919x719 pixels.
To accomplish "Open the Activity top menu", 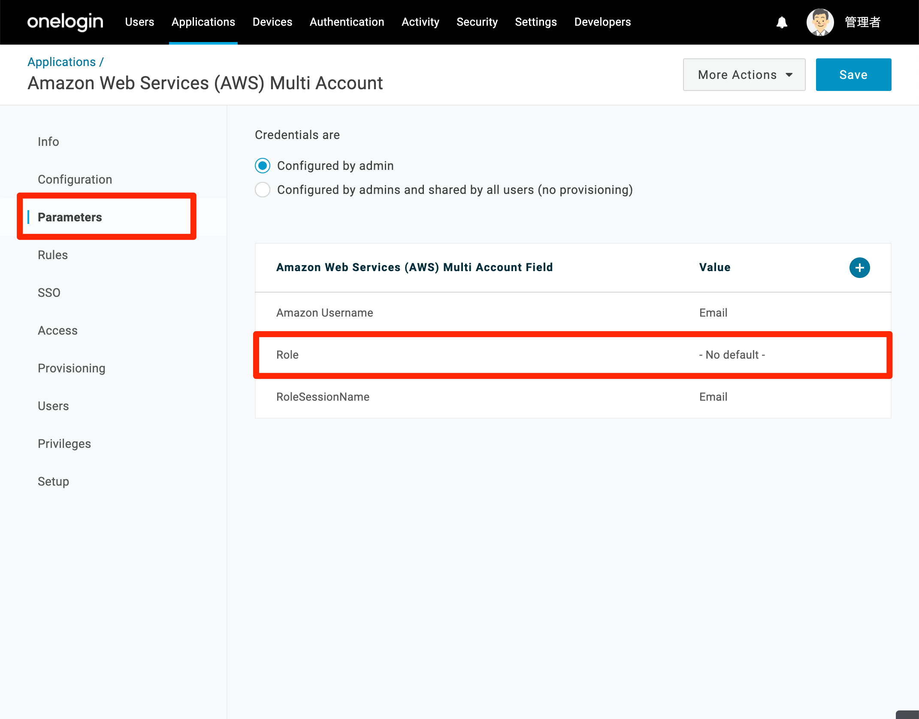I will tap(420, 22).
